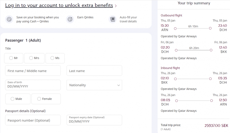This screenshot has height=133, width=230.
Task: Click the BKK departure stop circle on inbound flight
Action: click(x=175, y=79)
